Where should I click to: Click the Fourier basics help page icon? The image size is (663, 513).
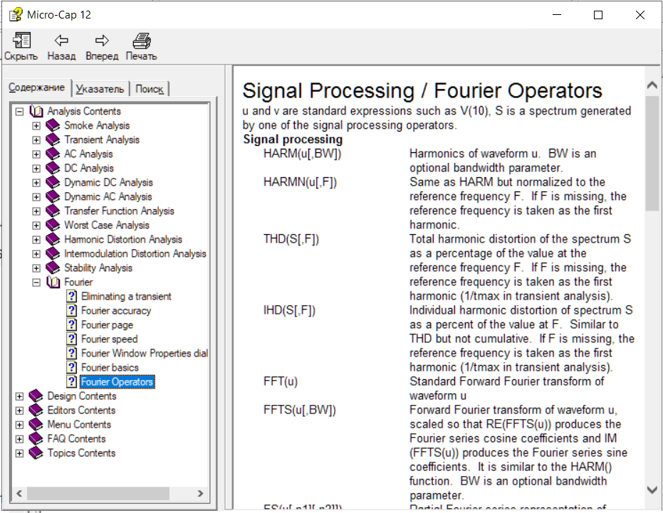pyautogui.click(x=72, y=368)
